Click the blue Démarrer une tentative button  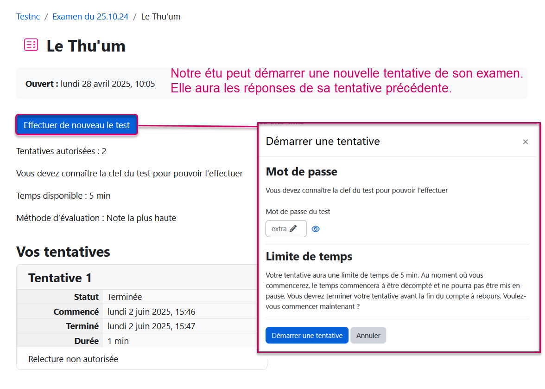(x=307, y=336)
